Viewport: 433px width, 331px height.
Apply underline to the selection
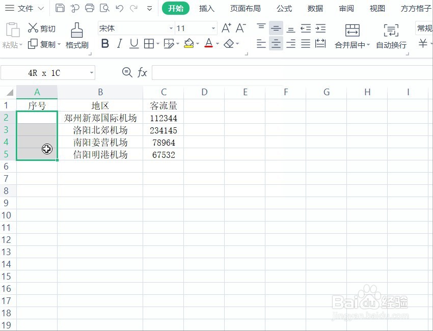[133, 44]
